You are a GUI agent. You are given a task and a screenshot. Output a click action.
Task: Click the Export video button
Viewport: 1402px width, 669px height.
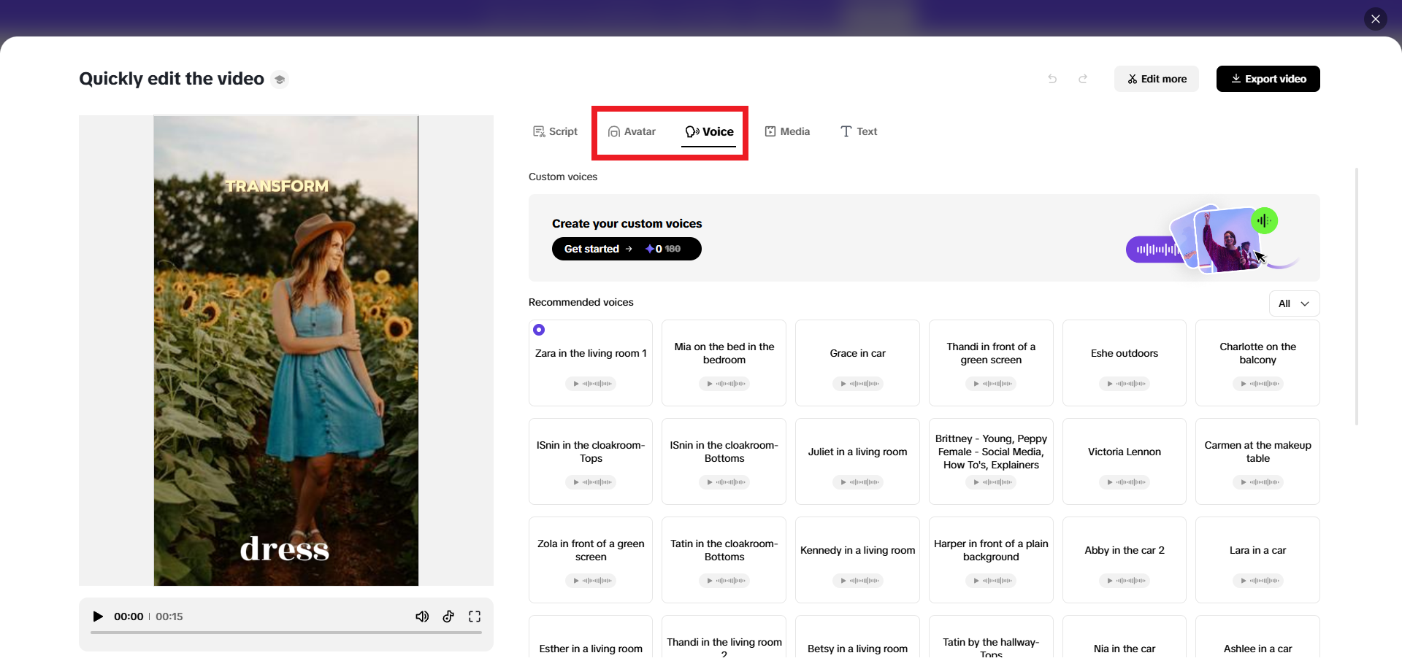point(1268,79)
